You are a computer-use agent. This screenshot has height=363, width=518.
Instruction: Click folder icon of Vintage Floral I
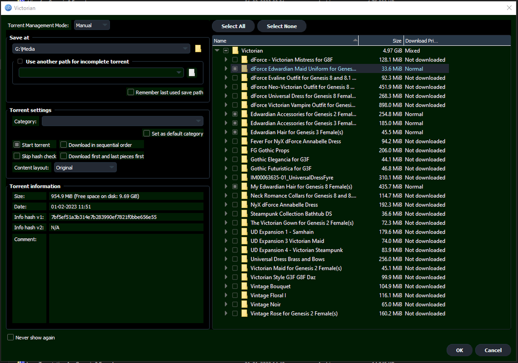point(244,295)
